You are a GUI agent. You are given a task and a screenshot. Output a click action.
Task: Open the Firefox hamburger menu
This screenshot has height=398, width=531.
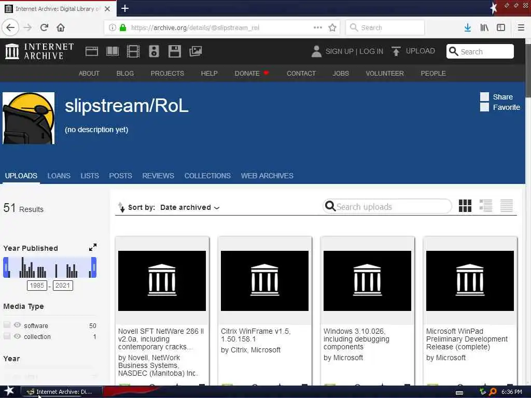click(x=521, y=27)
